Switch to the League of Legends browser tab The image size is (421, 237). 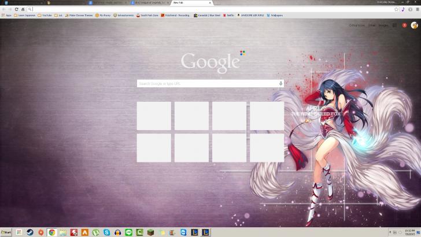pos(150,3)
